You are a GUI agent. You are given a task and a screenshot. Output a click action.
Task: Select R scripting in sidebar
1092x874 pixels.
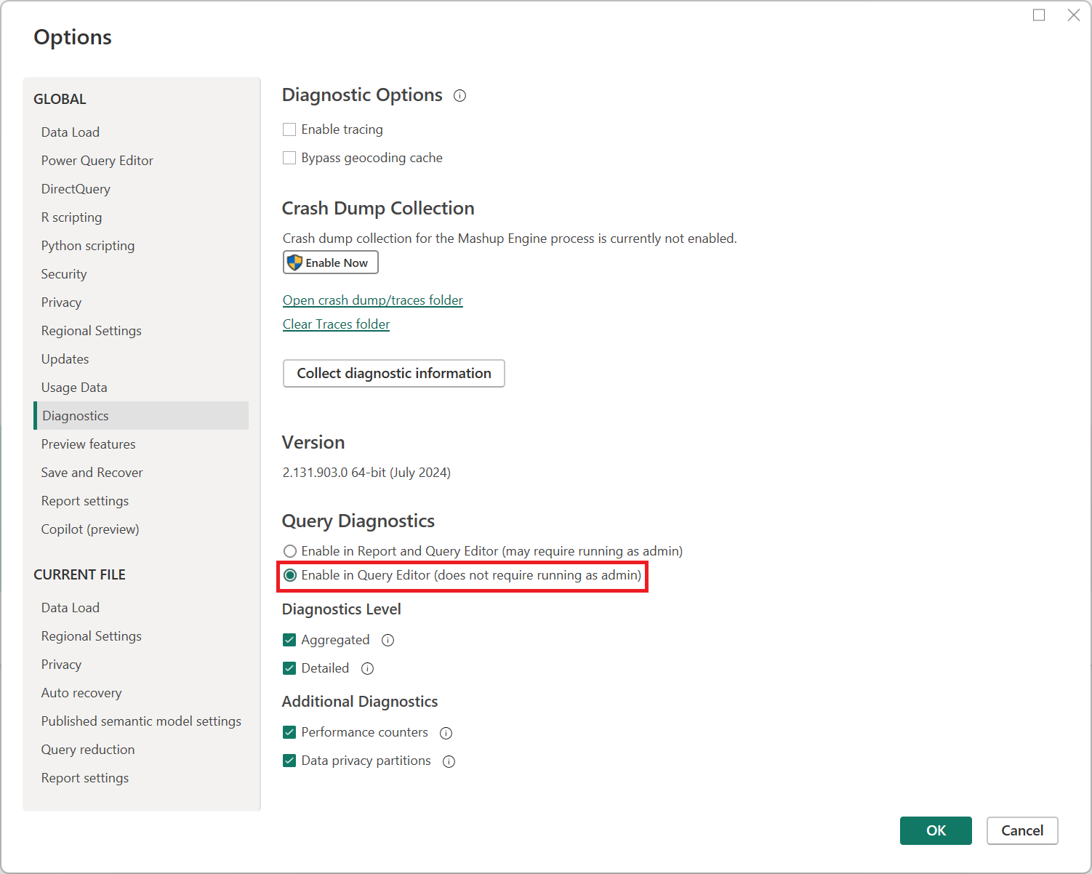point(141,217)
